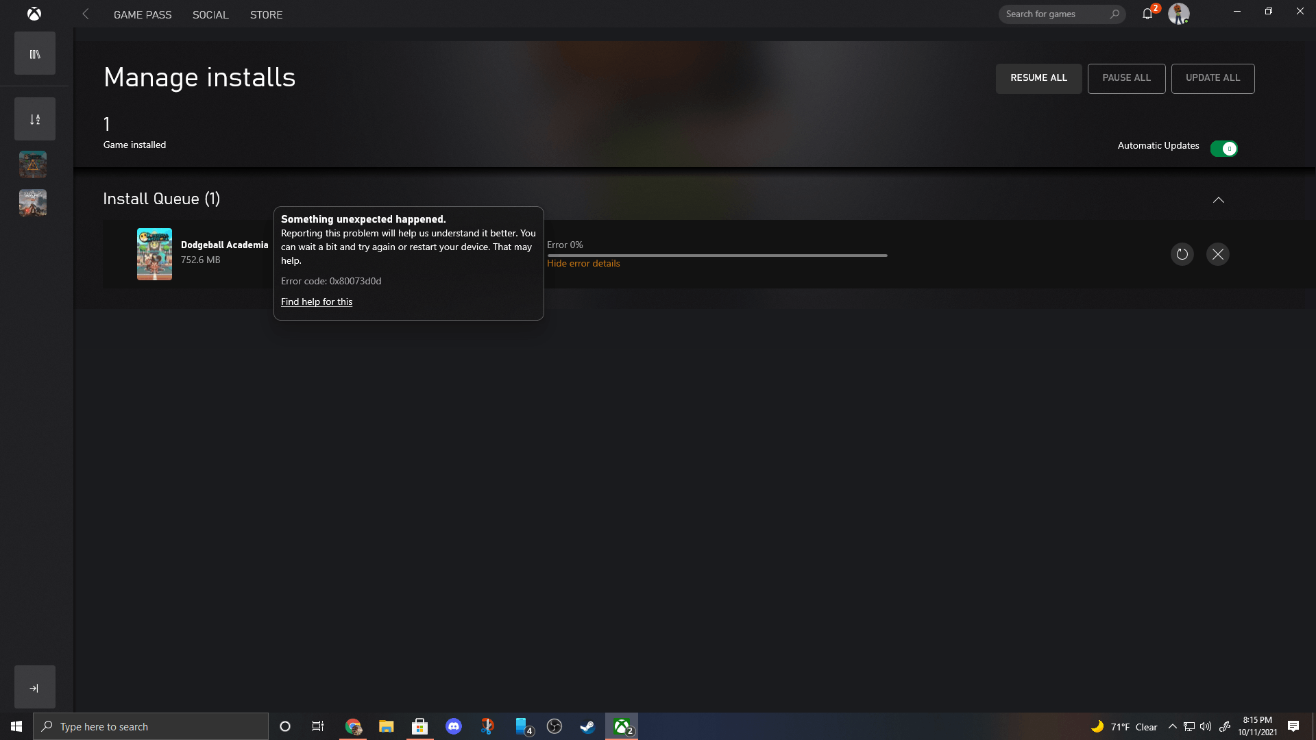
Task: Click the retry/refresh icon for Dodgeball Academia
Action: coord(1182,254)
